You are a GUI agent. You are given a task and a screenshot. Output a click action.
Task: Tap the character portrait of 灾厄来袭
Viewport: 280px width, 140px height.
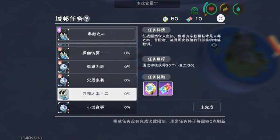tap(64, 80)
